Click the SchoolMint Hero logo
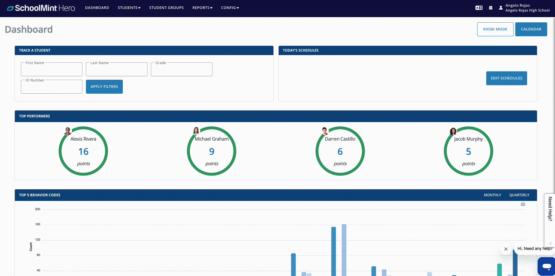This screenshot has width=555, height=276. click(x=41, y=8)
